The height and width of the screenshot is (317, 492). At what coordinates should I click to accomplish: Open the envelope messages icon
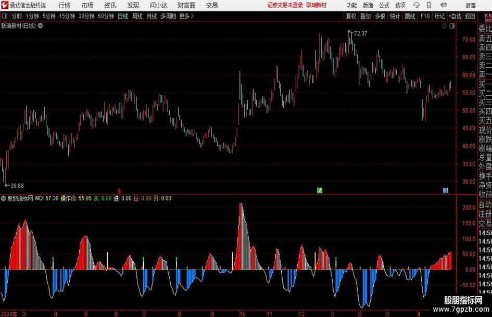click(x=444, y=5)
